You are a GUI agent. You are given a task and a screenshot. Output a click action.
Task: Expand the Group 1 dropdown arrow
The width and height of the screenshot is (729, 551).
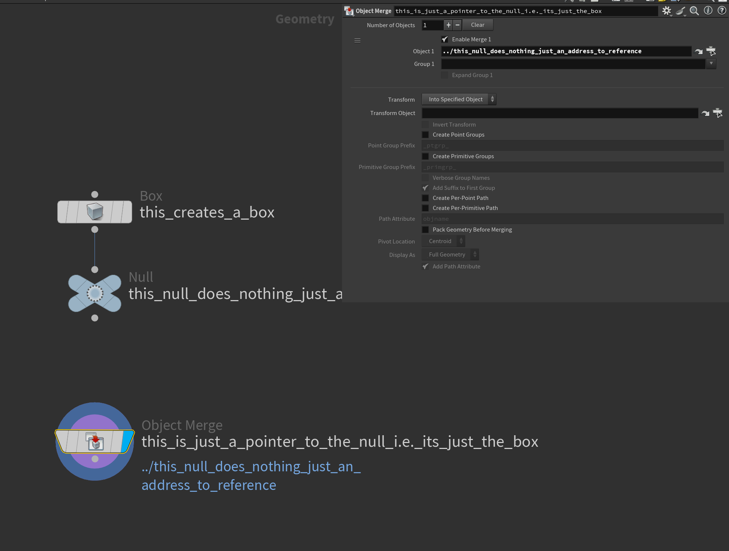pyautogui.click(x=711, y=64)
